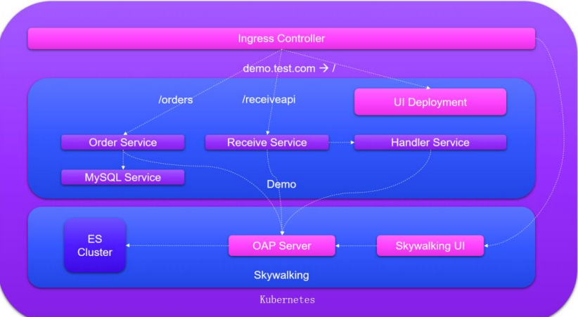
Task: Click arrow from Order Service to MySQL Service
Action: click(x=123, y=160)
